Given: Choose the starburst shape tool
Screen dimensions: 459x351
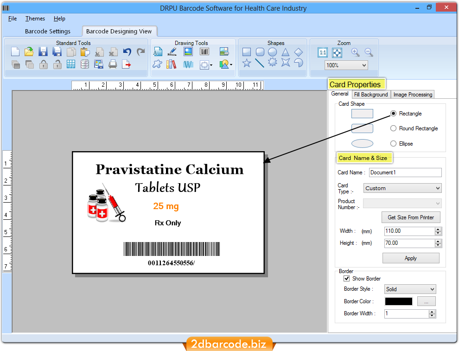Looking at the screenshot, I should tap(273, 62).
